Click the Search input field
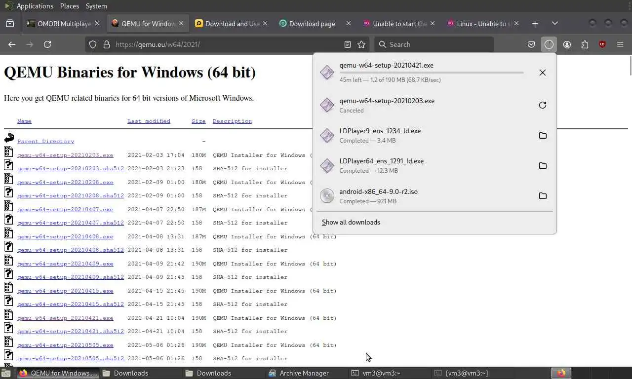The image size is (632, 379). 434,44
